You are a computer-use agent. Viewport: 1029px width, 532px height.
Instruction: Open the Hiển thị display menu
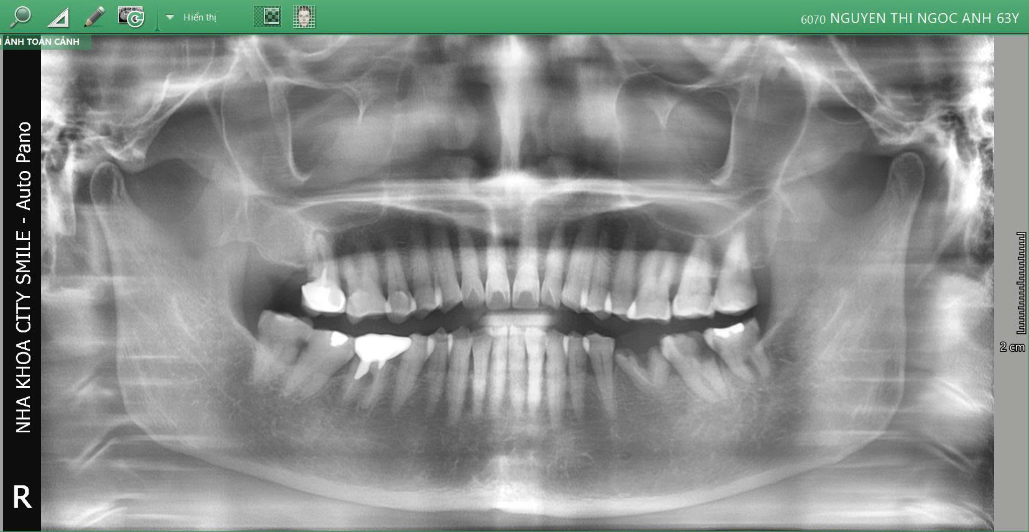(x=200, y=17)
